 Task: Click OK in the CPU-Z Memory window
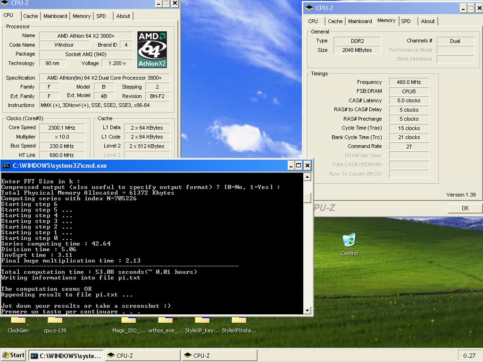pyautogui.click(x=465, y=208)
